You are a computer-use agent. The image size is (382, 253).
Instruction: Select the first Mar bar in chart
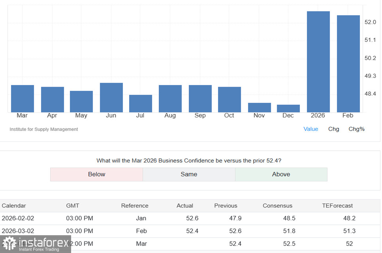(x=22, y=99)
